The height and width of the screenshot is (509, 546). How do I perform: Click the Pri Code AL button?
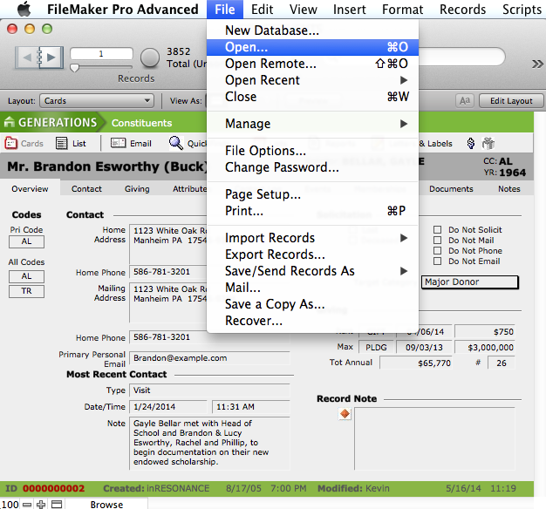(26, 241)
